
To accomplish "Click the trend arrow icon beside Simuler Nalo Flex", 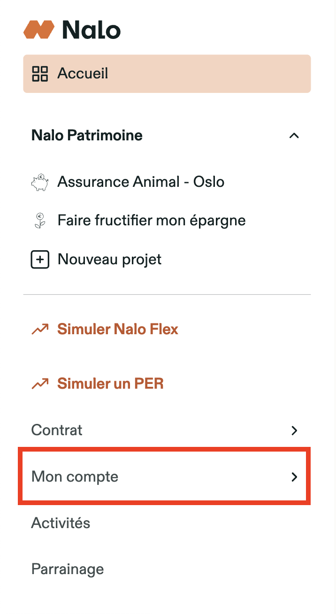I will pos(40,330).
